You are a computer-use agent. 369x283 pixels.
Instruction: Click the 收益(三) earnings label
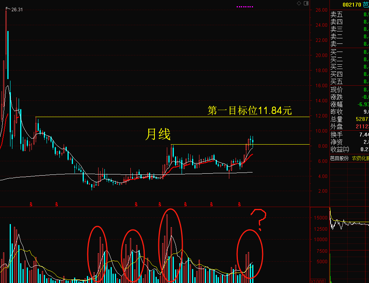340,149
